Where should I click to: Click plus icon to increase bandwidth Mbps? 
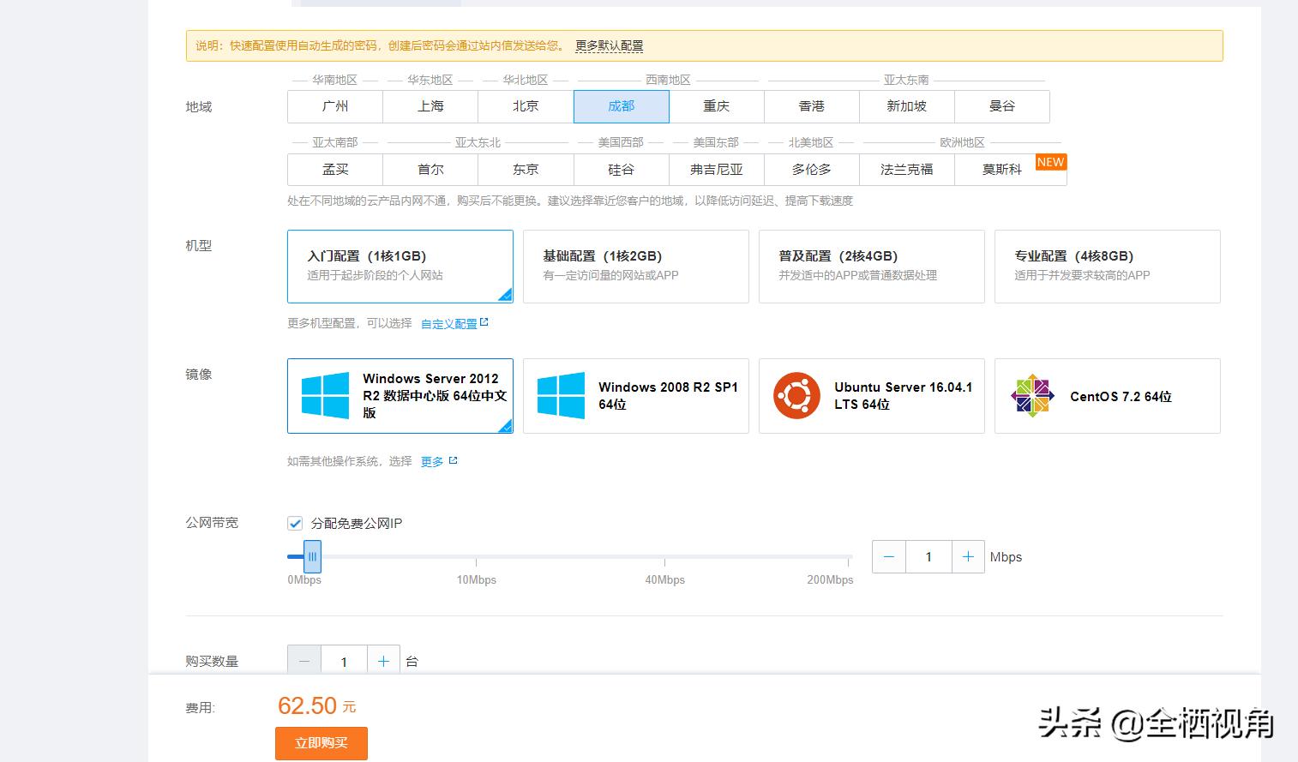968,557
